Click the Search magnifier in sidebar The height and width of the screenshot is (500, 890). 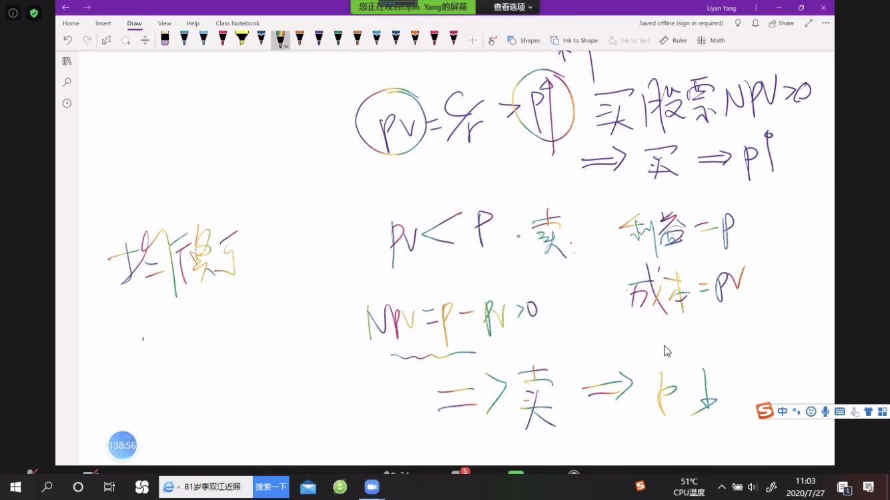click(x=67, y=82)
